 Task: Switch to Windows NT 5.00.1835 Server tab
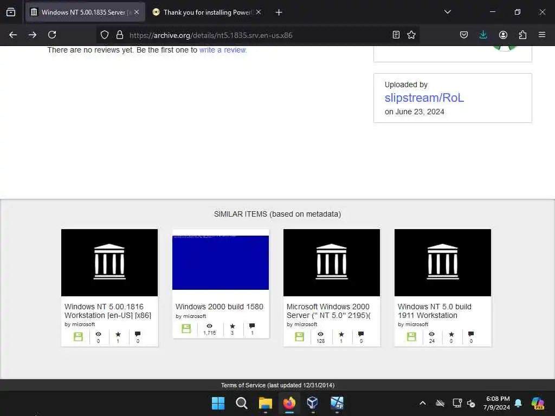coord(86,12)
